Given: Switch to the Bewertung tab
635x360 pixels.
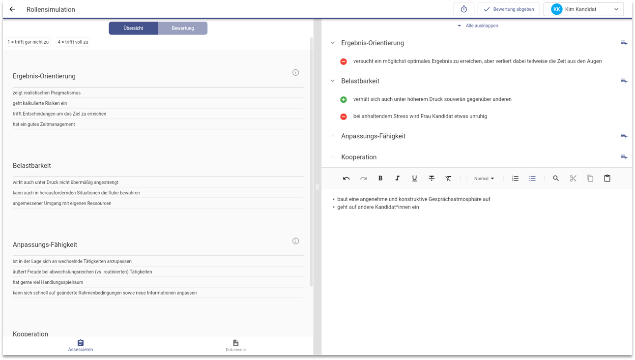Looking at the screenshot, I should tap(183, 28).
